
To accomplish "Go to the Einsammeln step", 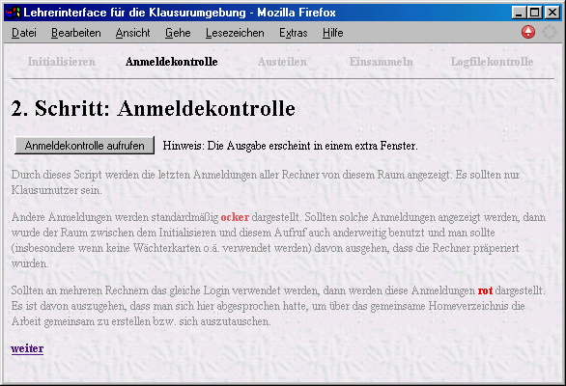I will click(x=382, y=62).
